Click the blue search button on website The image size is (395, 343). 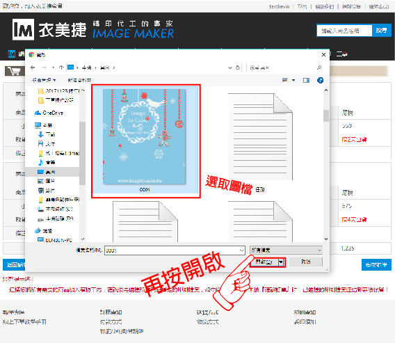381,31
